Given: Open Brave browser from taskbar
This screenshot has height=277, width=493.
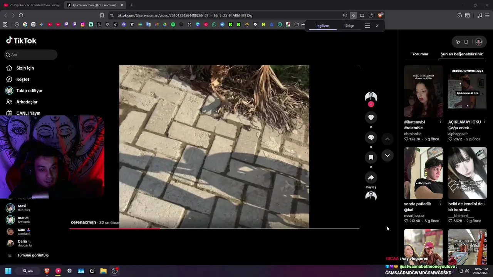Looking at the screenshot, I should click(x=47, y=271).
